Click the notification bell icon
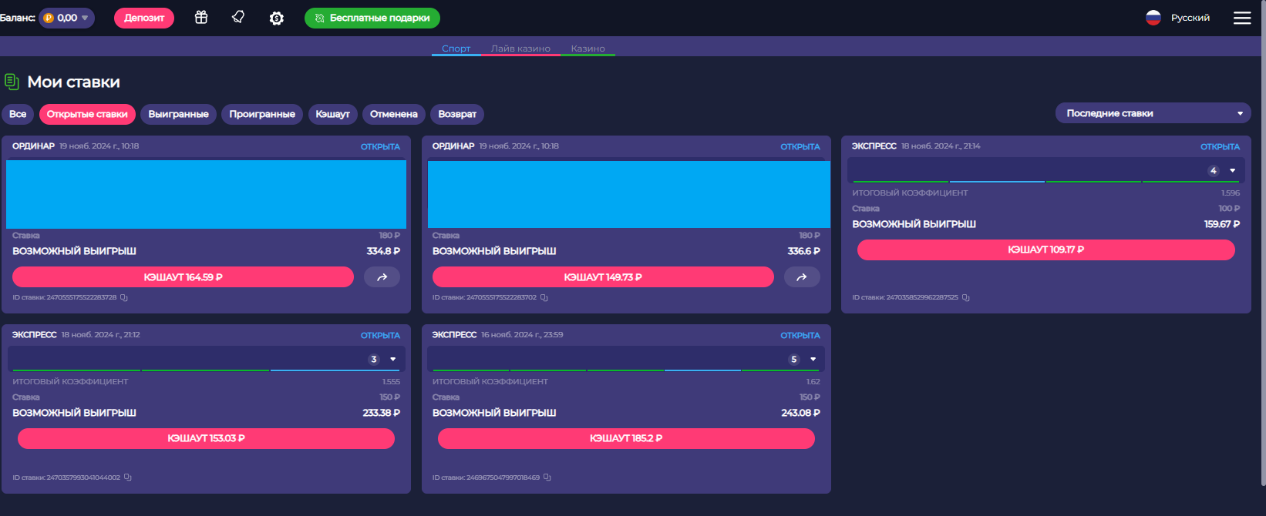Image resolution: width=1266 pixels, height=516 pixels. point(238,18)
